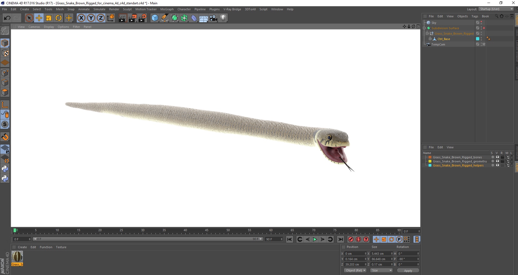
Task: Add a Camera object
Action: pyautogui.click(x=213, y=18)
